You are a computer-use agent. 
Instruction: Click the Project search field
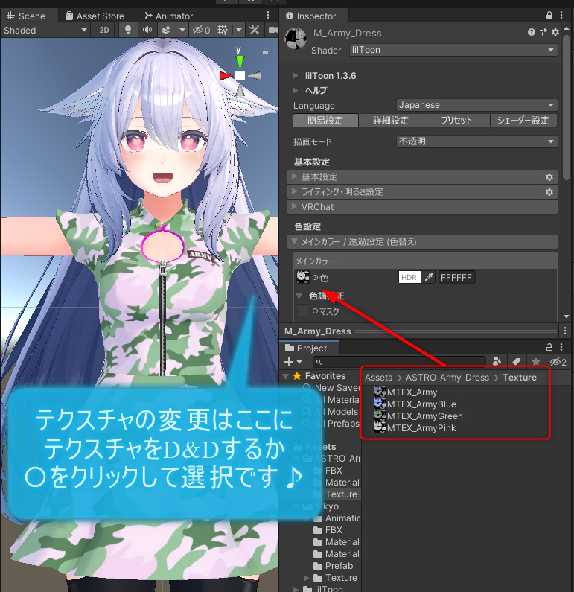pos(399,362)
